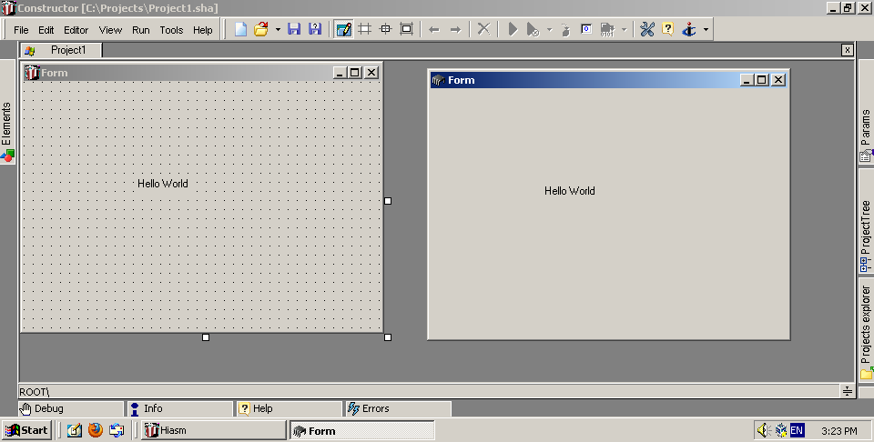Close the Project1 tab with X button
Screen dimensions: 874x442
tap(848, 50)
